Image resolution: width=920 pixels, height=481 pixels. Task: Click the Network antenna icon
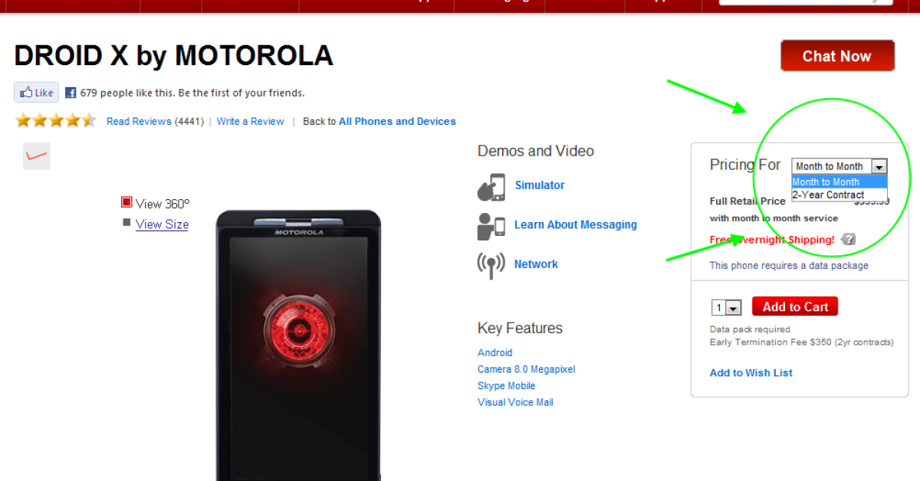(491, 265)
